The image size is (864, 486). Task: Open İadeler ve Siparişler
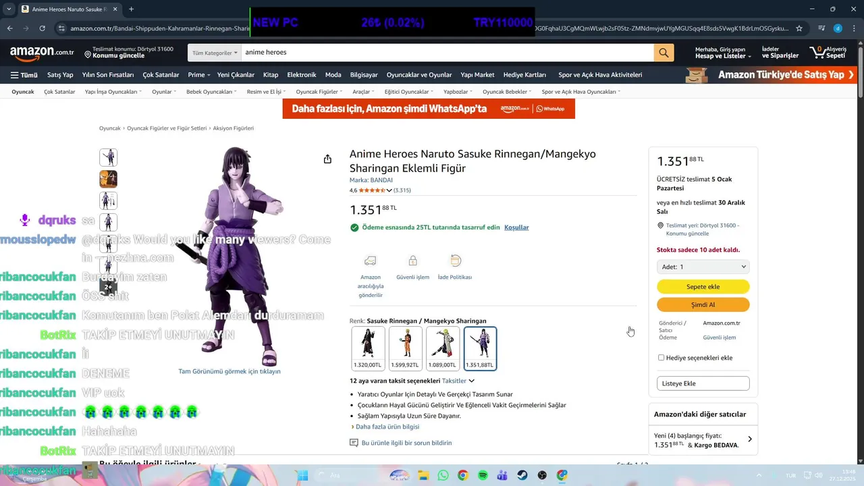780,53
